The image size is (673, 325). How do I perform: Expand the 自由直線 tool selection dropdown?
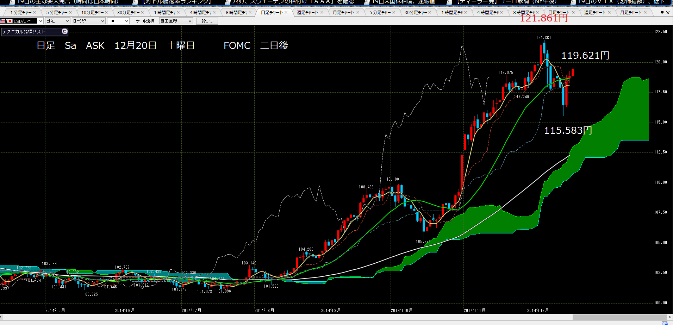pos(176,21)
